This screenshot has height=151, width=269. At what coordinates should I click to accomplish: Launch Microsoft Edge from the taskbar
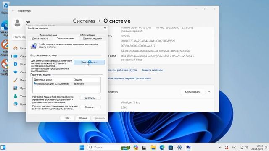pyautogui.click(x=162, y=147)
